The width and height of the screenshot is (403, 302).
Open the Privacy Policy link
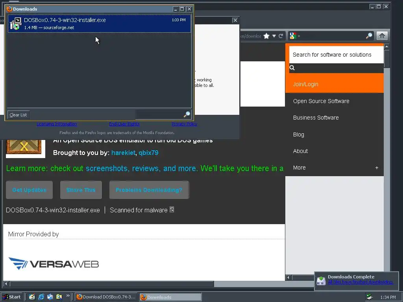click(x=184, y=124)
